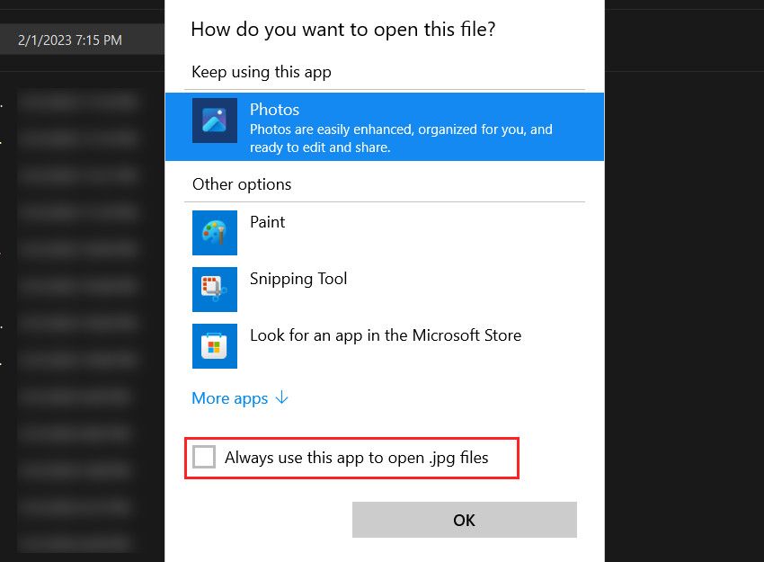Open the Microsoft Store icon
This screenshot has width=764, height=562.
tap(215, 345)
